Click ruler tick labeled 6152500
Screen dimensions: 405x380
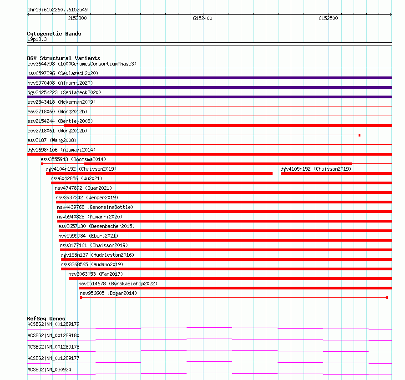click(328, 18)
